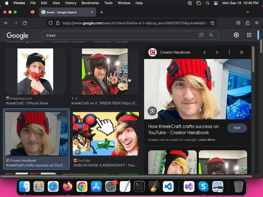
Task: Open How KreekCraft crafts success title link
Action: [183, 130]
